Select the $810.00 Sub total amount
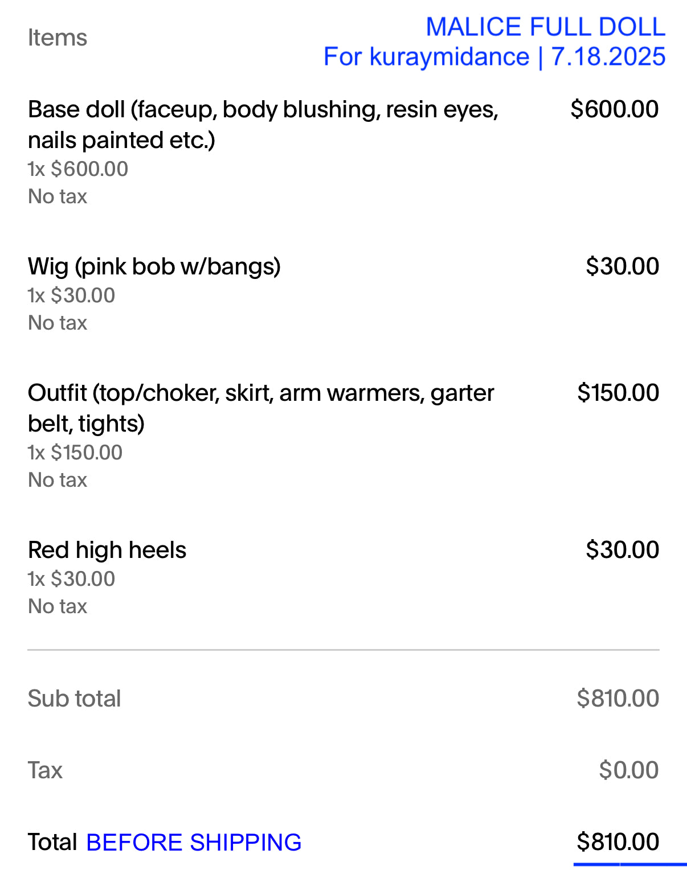Screen dimensions: 687x891 click(x=618, y=699)
